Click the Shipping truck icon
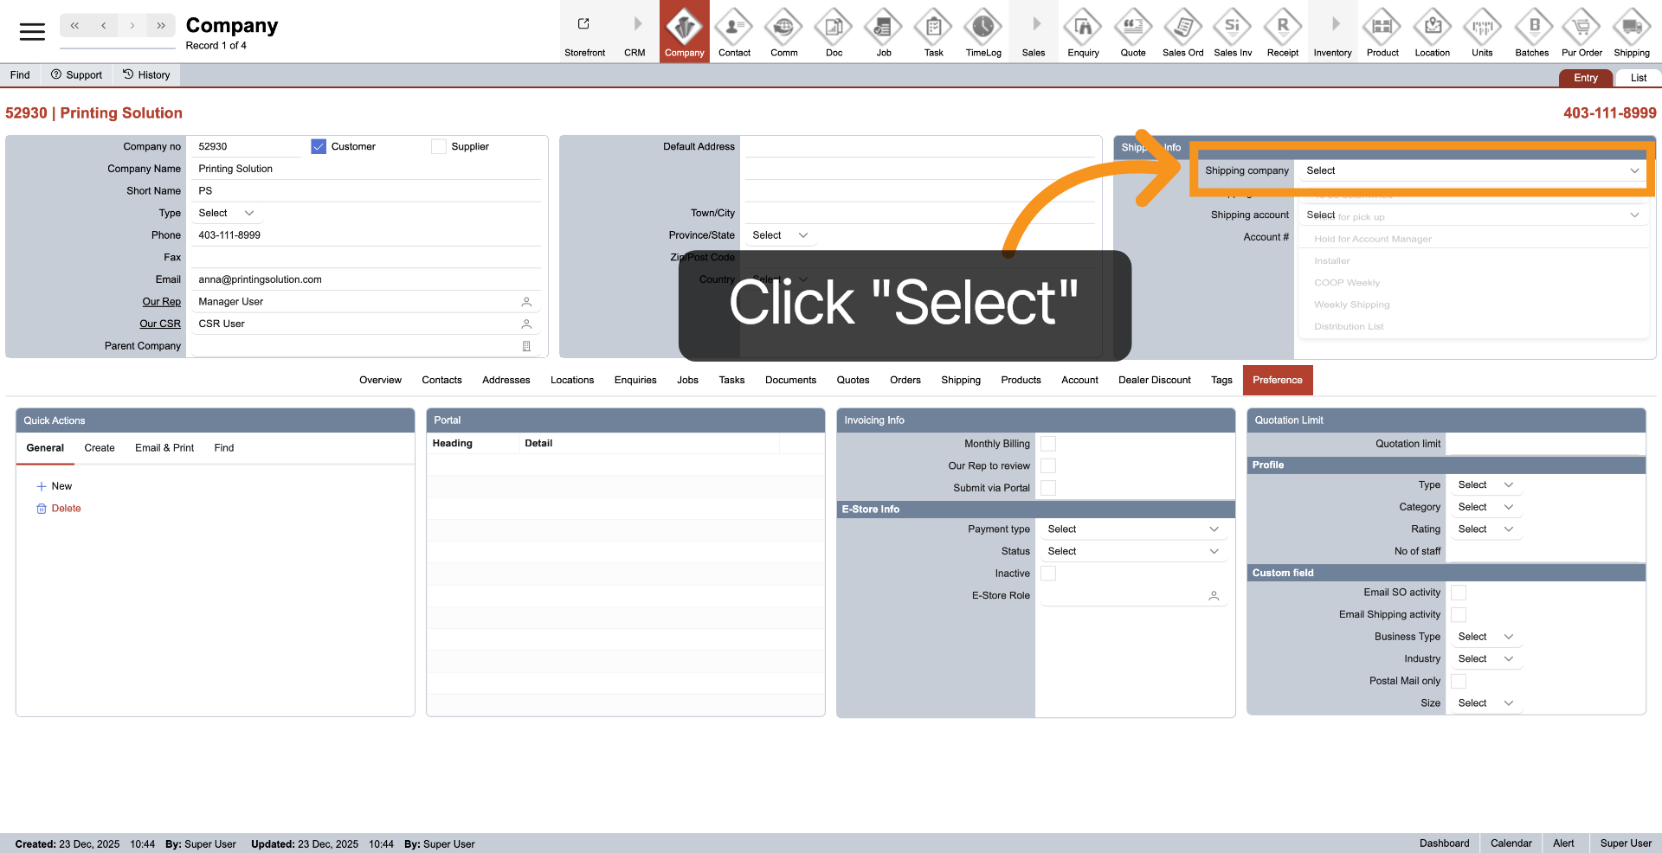The image size is (1662, 853). (1631, 28)
